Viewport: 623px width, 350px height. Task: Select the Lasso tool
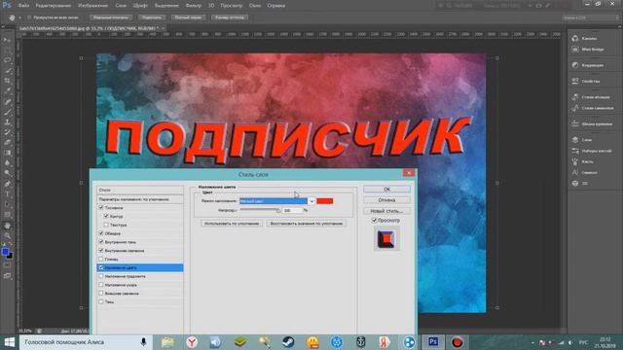tap(7, 60)
